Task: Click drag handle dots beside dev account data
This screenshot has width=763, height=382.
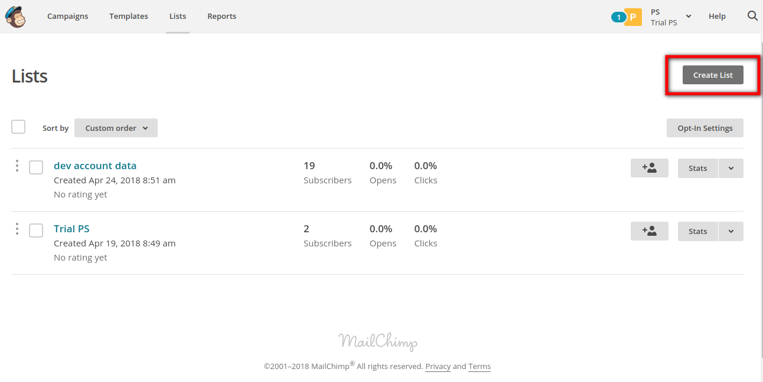Action: pos(17,166)
